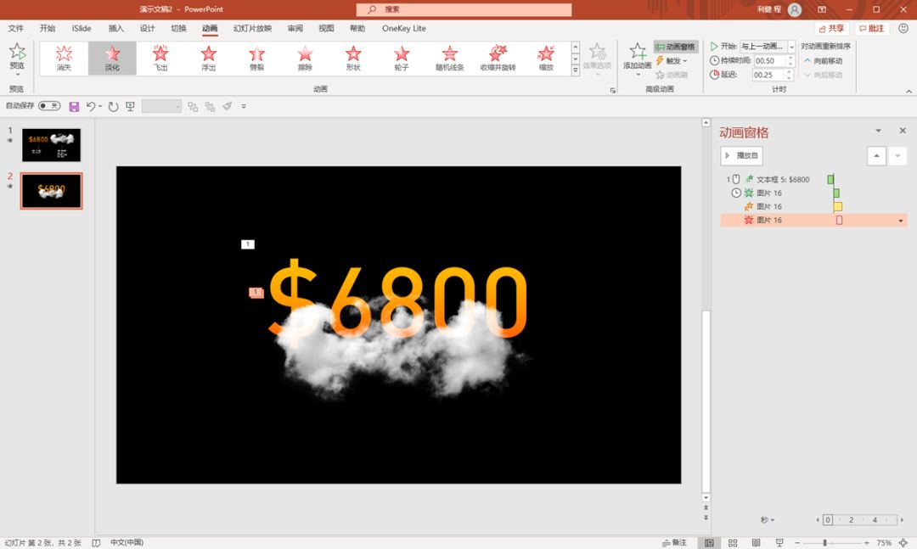Open the 触发 (Trigger) dropdown
Screen dimensions: 917x549
pyautogui.click(x=672, y=61)
